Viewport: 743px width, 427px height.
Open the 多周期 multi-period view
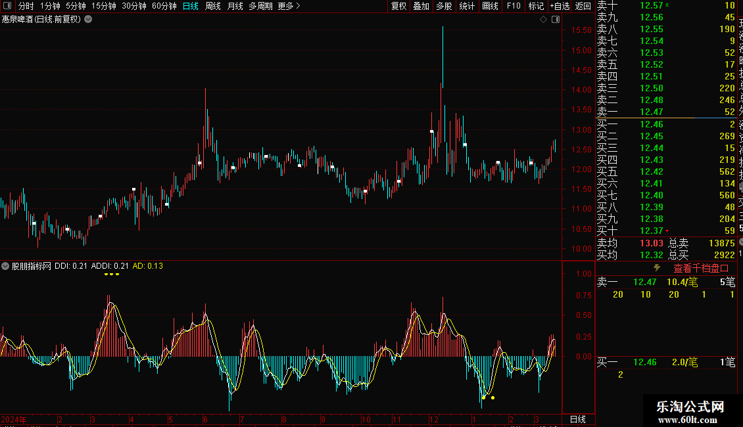[260, 6]
